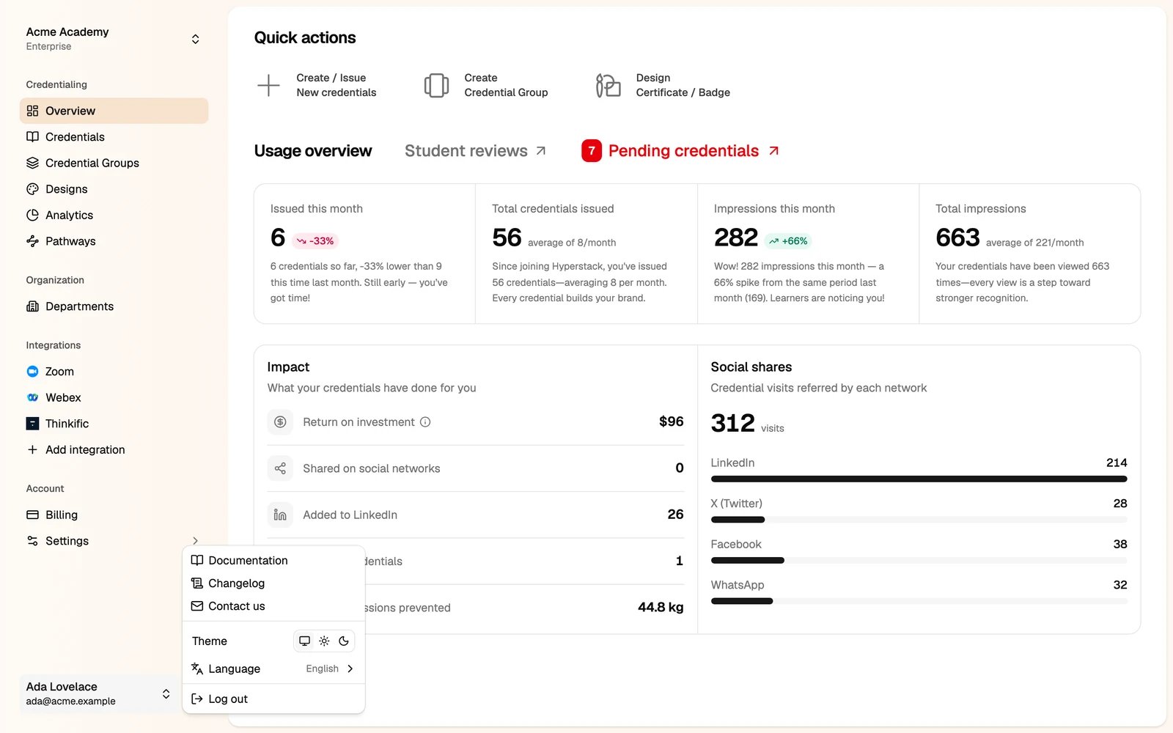The width and height of the screenshot is (1173, 733).
Task: Click the Changelog icon in popup menu
Action: coord(197,583)
